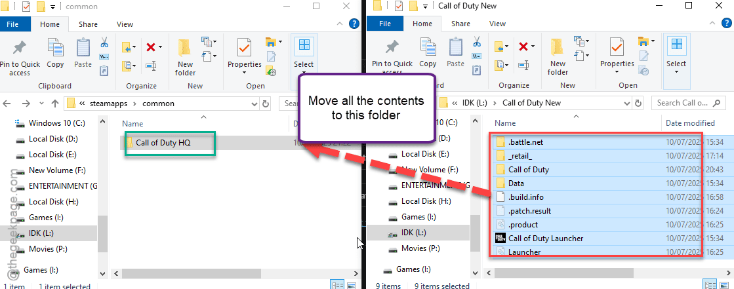Click Delete X in Call of Duty New window
The height and width of the screenshot is (289, 734).
[x=523, y=47]
